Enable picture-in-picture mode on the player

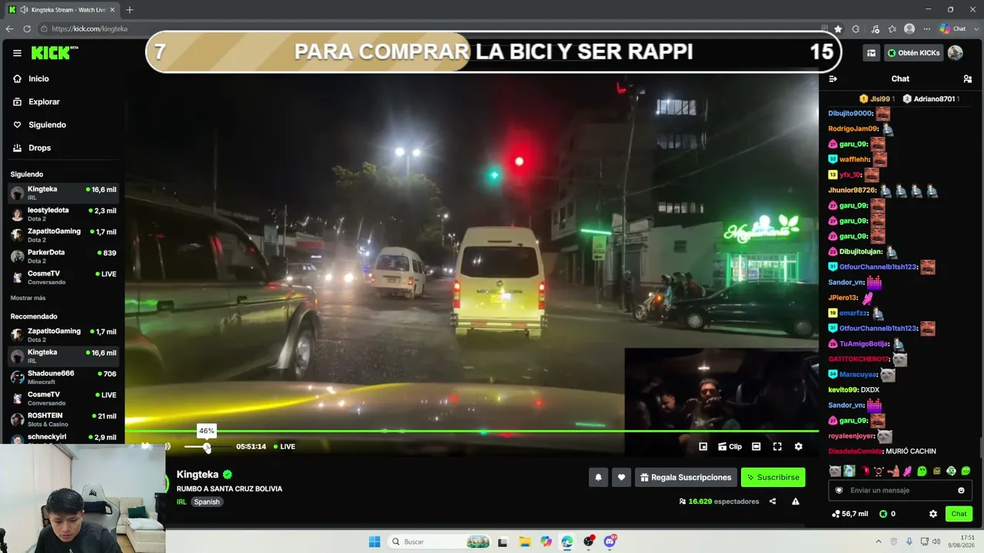tap(703, 446)
